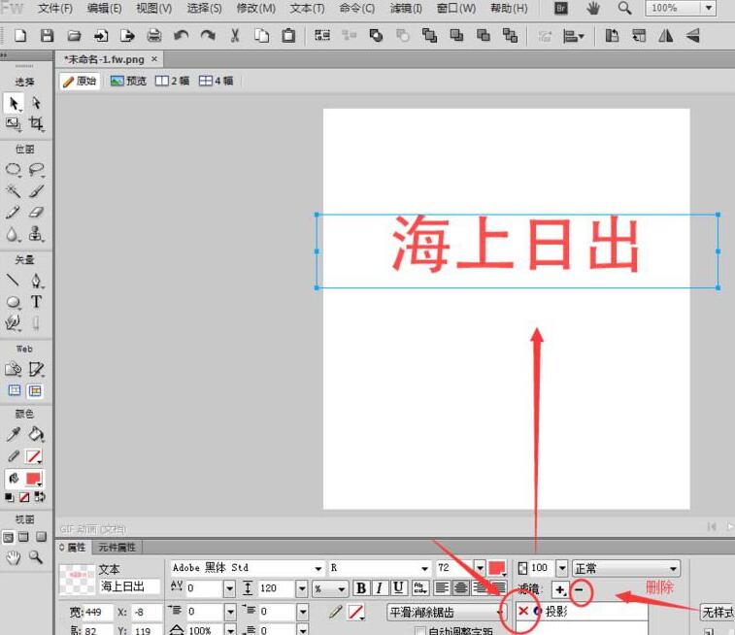The width and height of the screenshot is (735, 635).
Task: Select the Pen tool
Action: point(36,281)
